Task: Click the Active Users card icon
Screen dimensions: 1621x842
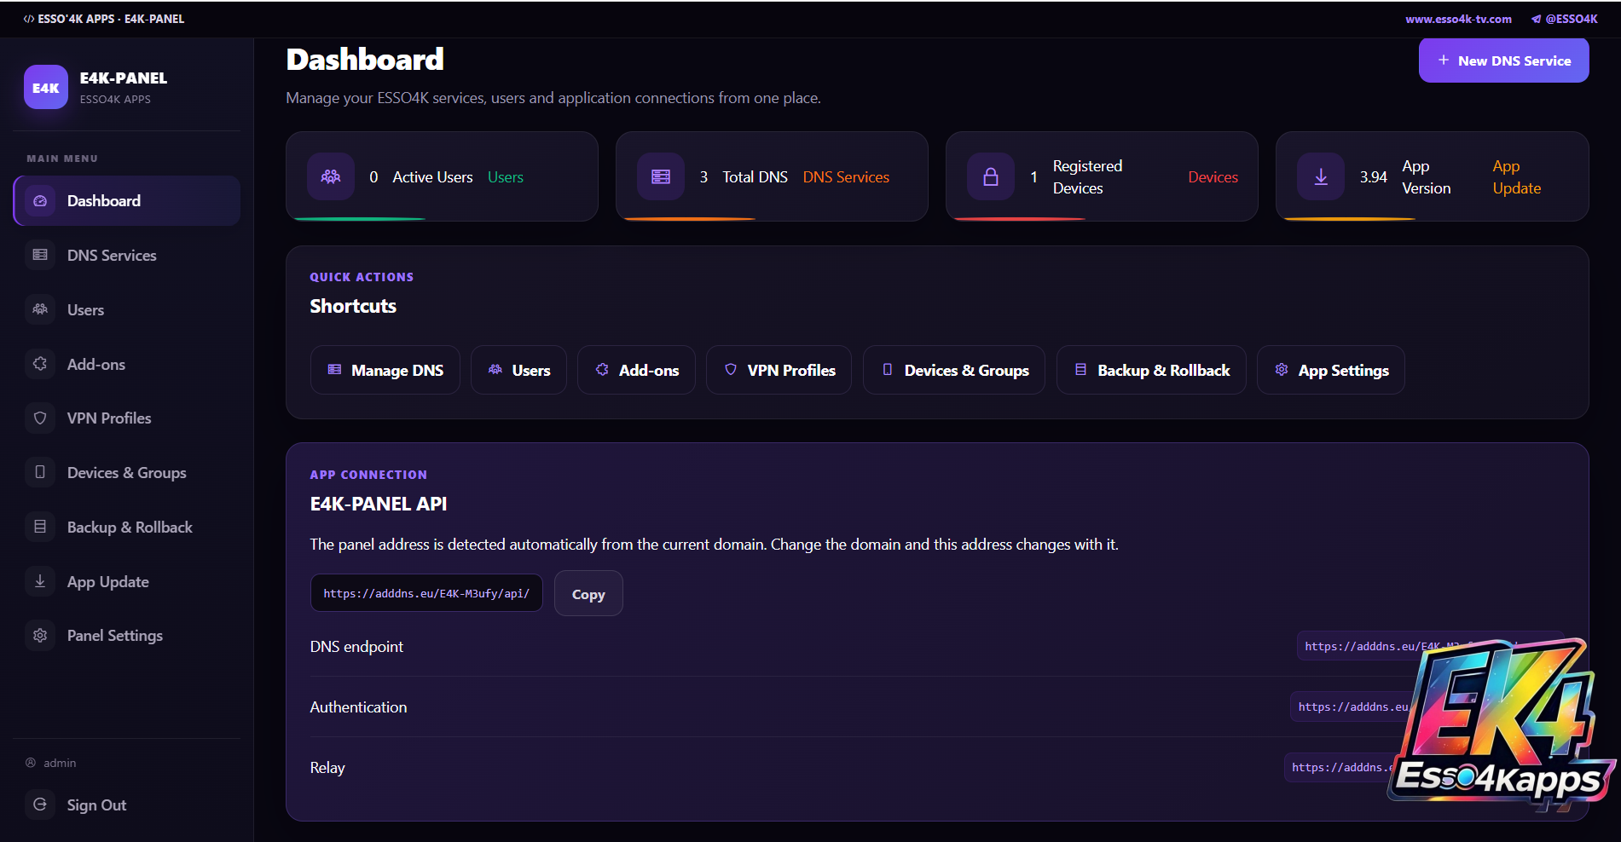Action: (x=331, y=176)
